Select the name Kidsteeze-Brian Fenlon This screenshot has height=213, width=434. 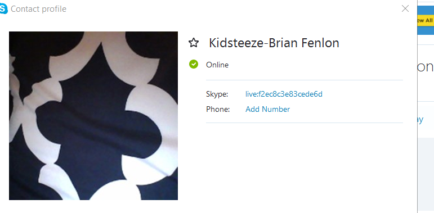click(x=274, y=43)
